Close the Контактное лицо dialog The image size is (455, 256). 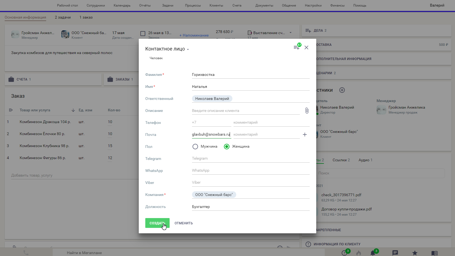(x=306, y=47)
